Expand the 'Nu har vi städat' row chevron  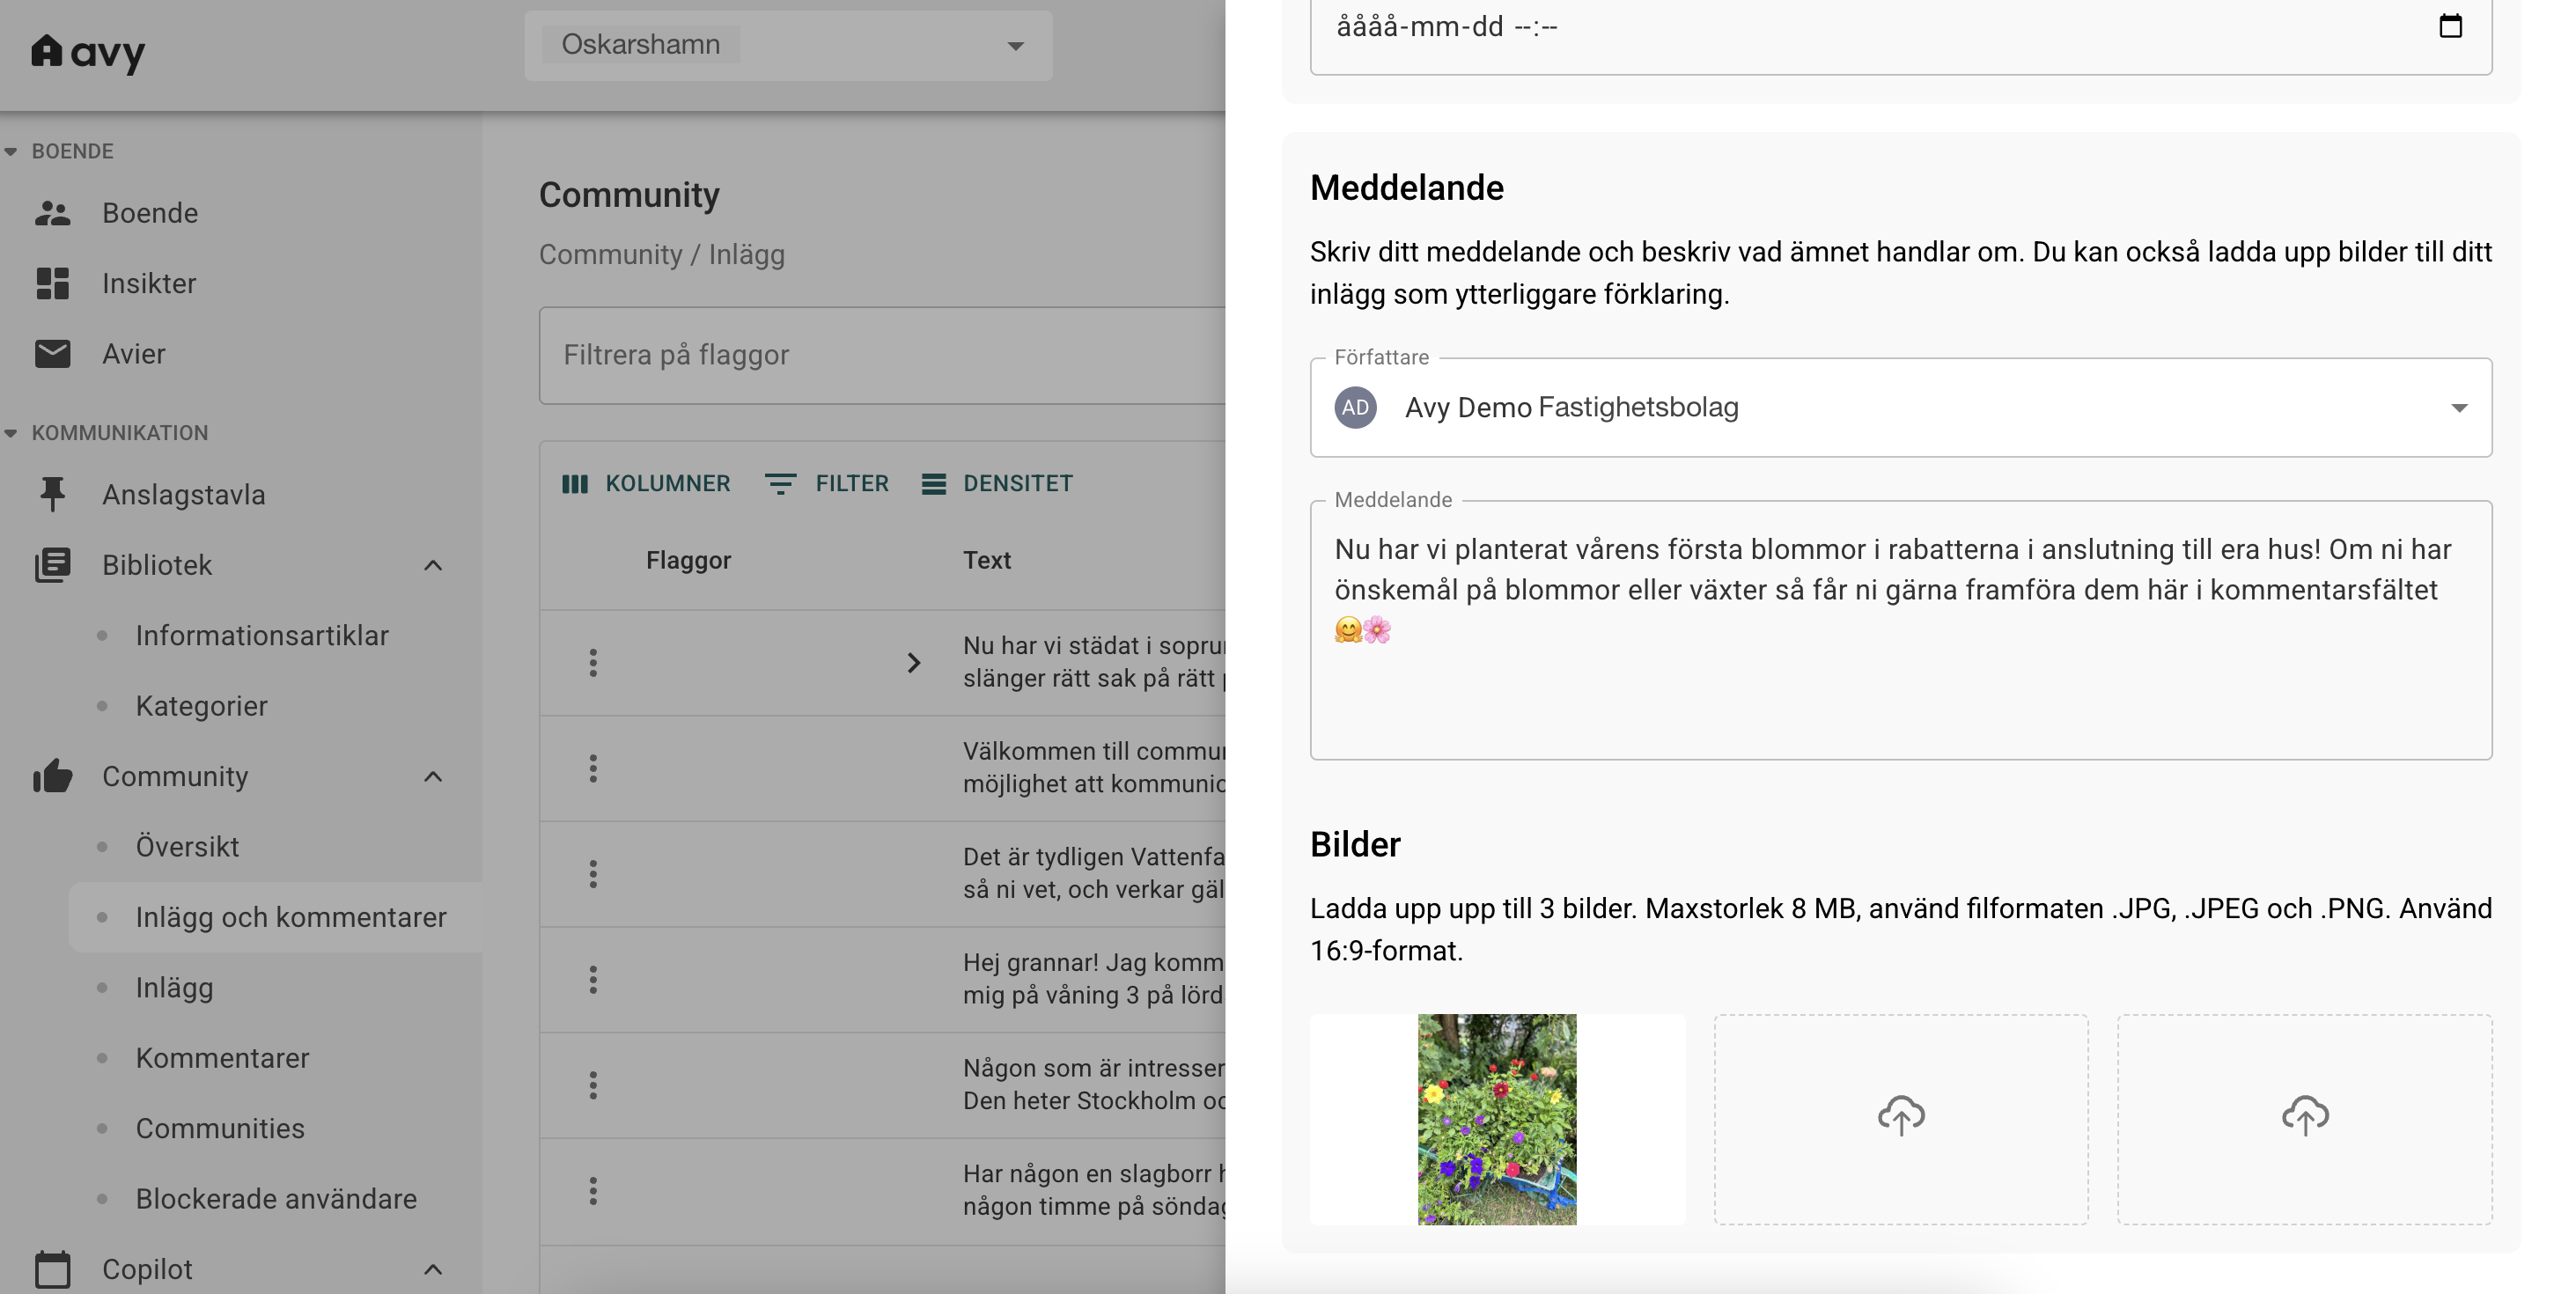(913, 663)
